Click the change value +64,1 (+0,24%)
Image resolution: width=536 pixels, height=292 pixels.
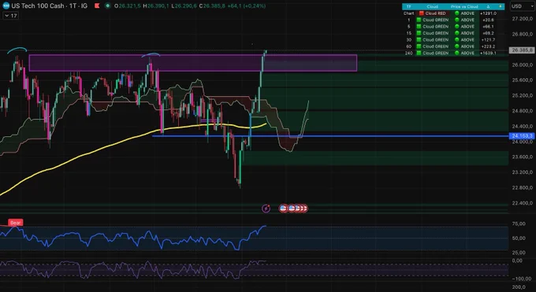[x=246, y=6]
